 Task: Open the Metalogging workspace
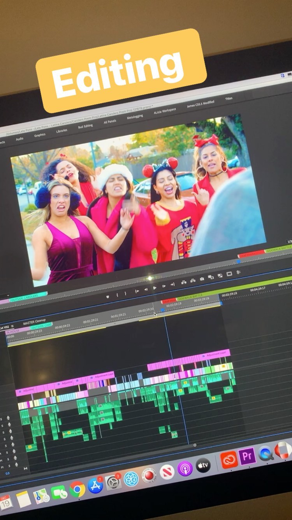pos(135,117)
